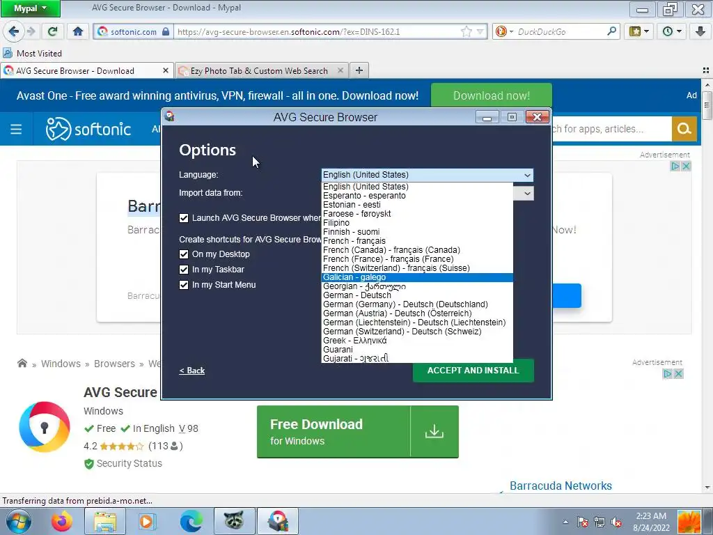The width and height of the screenshot is (713, 535).
Task: Switch to the Mypal raccoon taskbar icon
Action: [234, 521]
